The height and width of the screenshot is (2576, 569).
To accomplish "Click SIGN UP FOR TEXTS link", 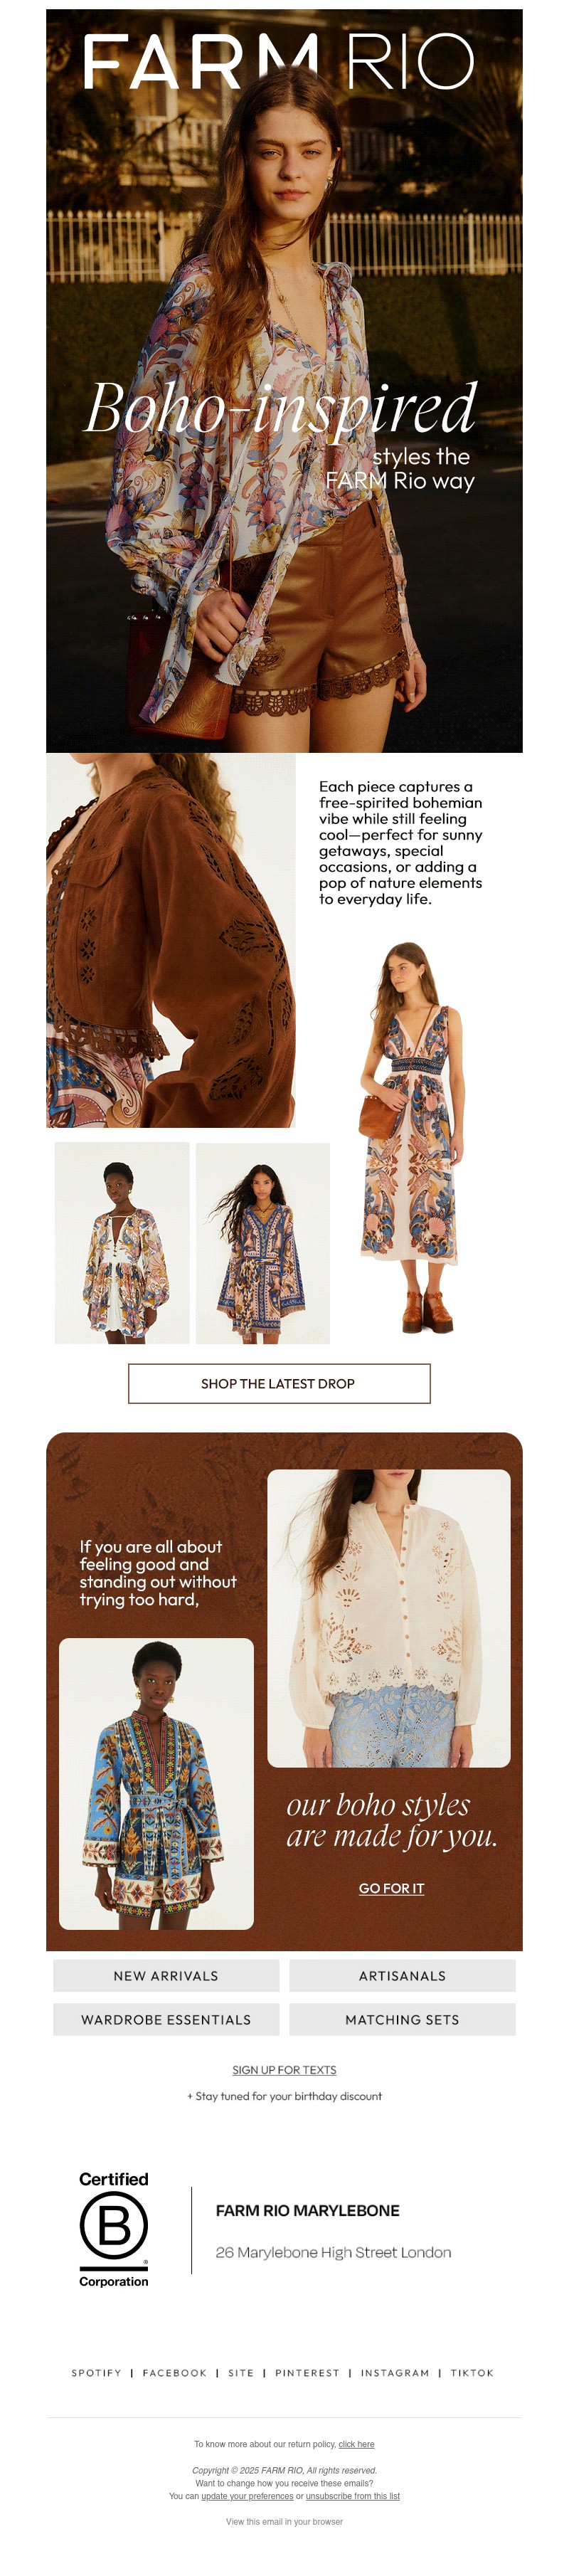I will pyautogui.click(x=284, y=2070).
